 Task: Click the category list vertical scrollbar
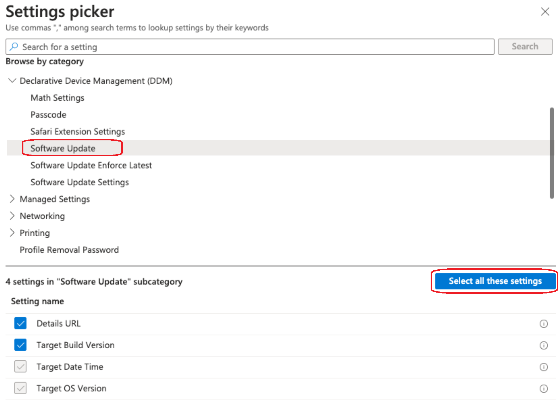pos(551,153)
